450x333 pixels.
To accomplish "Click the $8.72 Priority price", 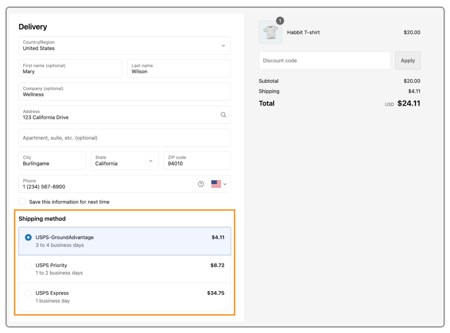I will tap(217, 265).
